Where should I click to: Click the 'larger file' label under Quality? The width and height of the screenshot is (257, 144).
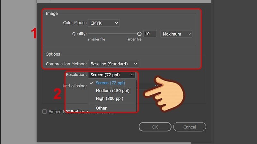pos(134,39)
